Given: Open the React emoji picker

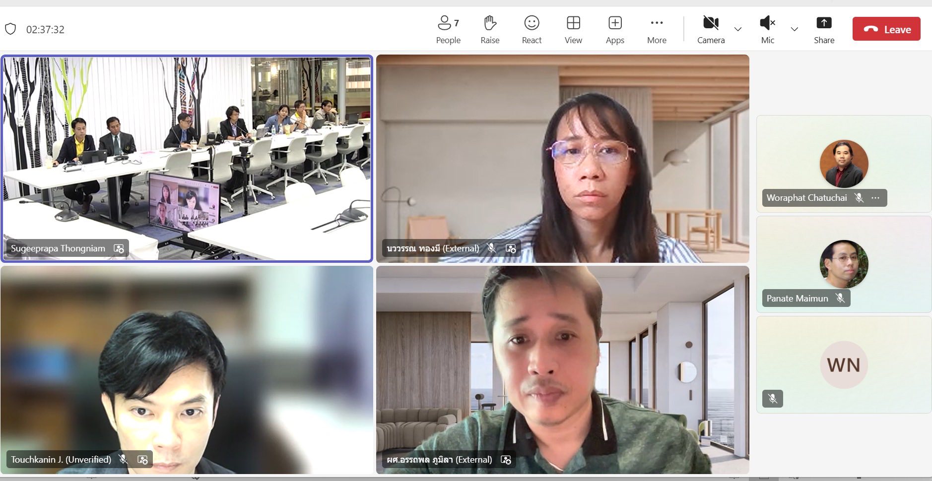Looking at the screenshot, I should click(531, 29).
